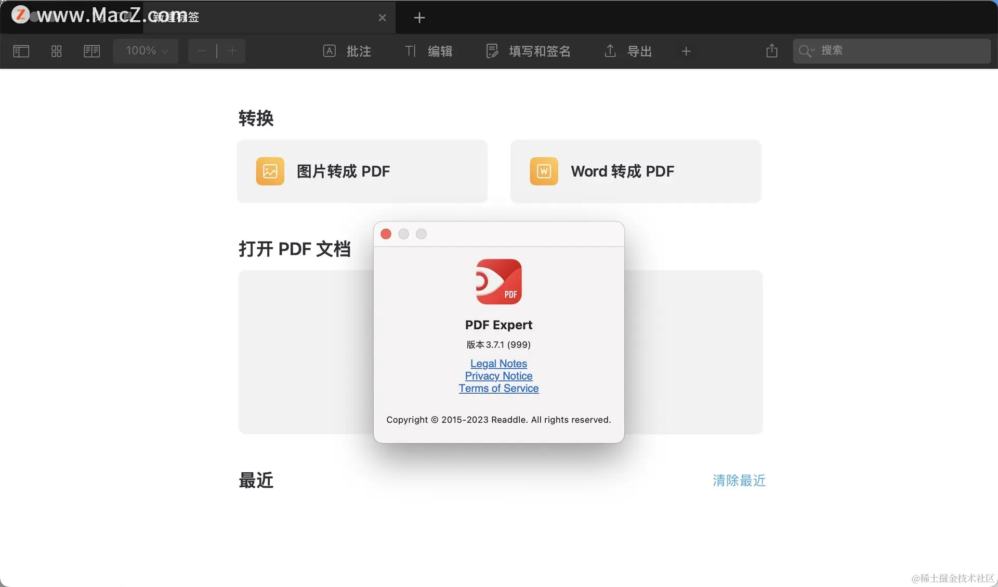Viewport: 998px width, 587px height.
Task: Switch to thumbnail grid view
Action: tap(56, 51)
